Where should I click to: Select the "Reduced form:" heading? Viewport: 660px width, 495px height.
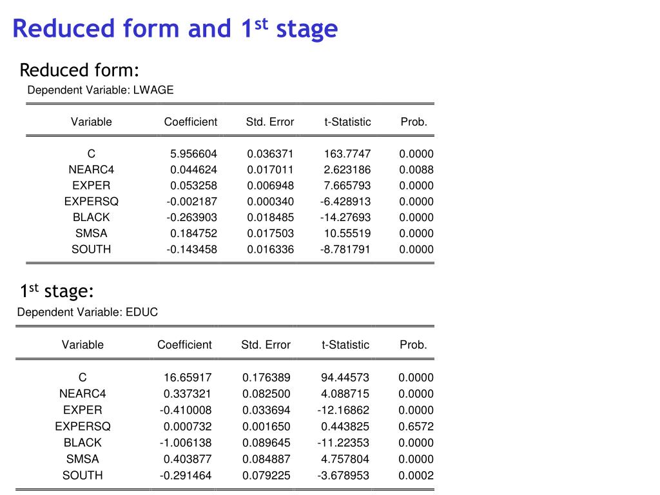pos(79,70)
